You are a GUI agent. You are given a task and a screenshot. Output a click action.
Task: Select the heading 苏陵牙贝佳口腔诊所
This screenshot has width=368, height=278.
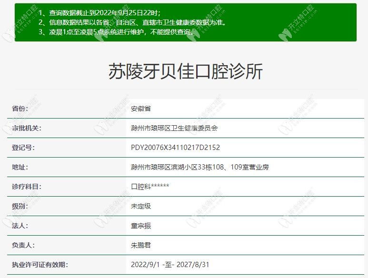185,71
